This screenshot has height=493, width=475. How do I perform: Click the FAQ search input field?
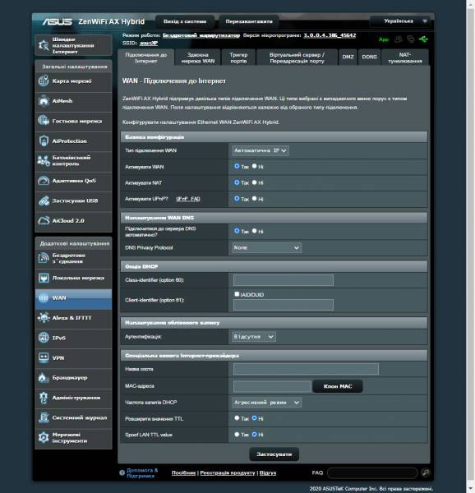pos(372,472)
